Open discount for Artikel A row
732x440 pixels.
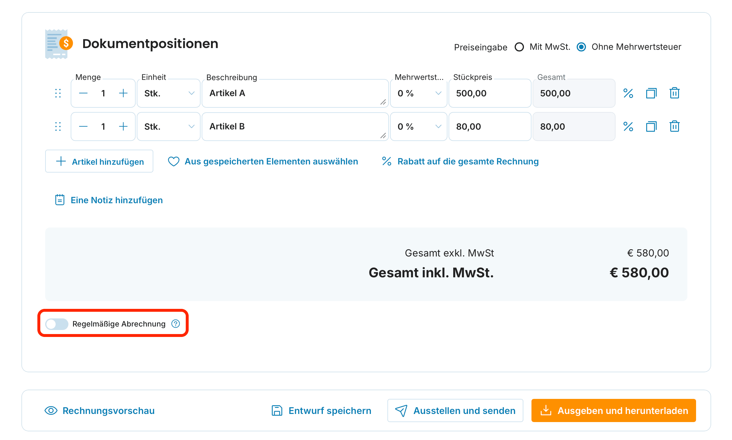628,93
